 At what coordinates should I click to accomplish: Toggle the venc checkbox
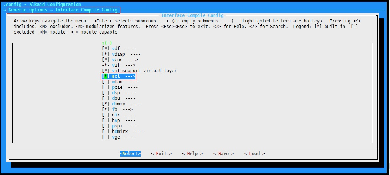coord(106,60)
